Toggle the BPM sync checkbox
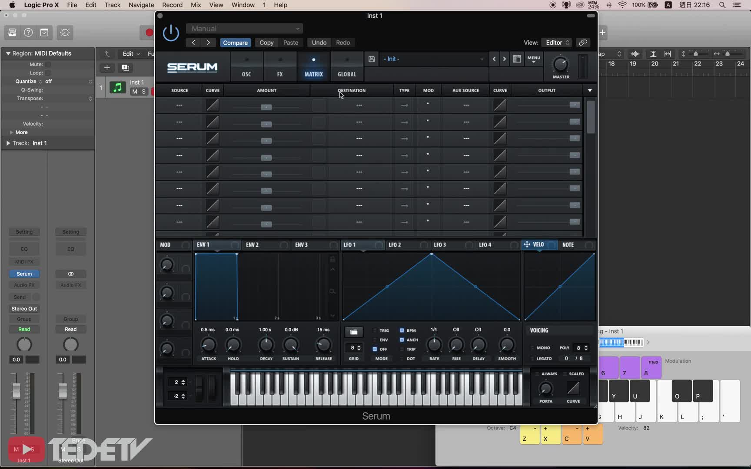 coord(402,330)
